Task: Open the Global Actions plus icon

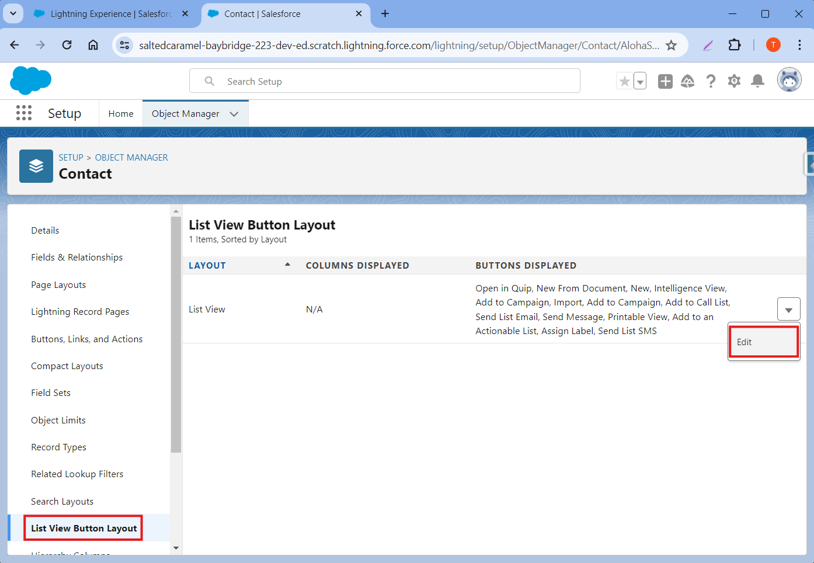Action: (665, 81)
